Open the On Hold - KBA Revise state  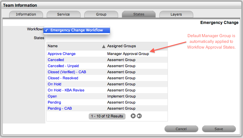(66, 90)
